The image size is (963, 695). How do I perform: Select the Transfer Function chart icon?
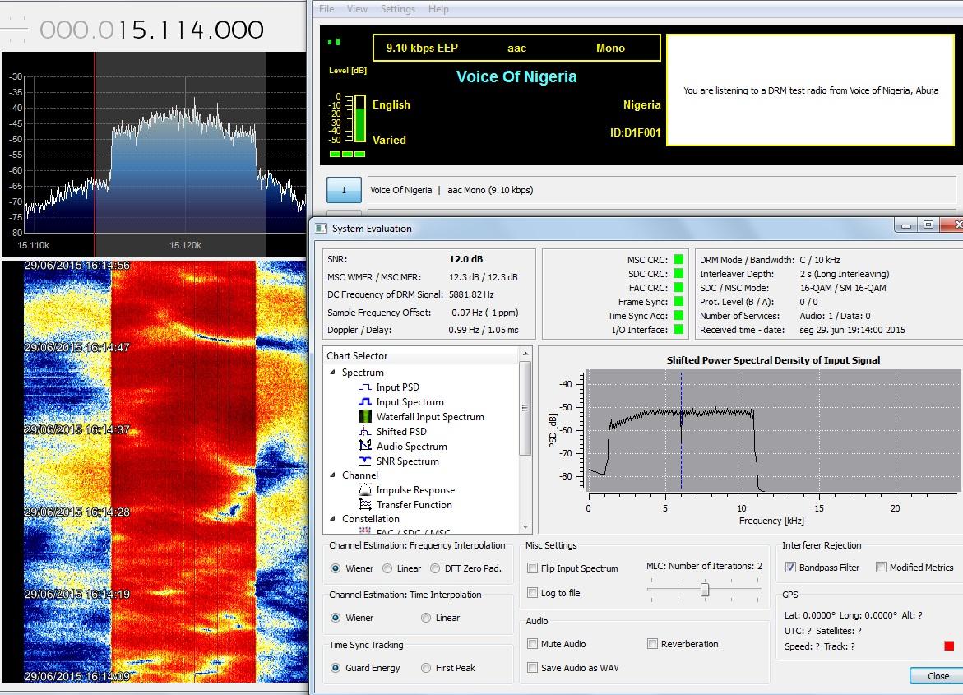pos(366,505)
